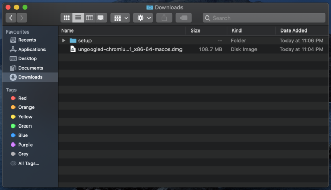Filter by the Blue tag
The height and width of the screenshot is (190, 331).
[x=30, y=135]
